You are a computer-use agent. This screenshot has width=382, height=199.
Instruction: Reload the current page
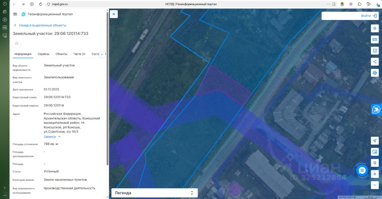[40, 4]
